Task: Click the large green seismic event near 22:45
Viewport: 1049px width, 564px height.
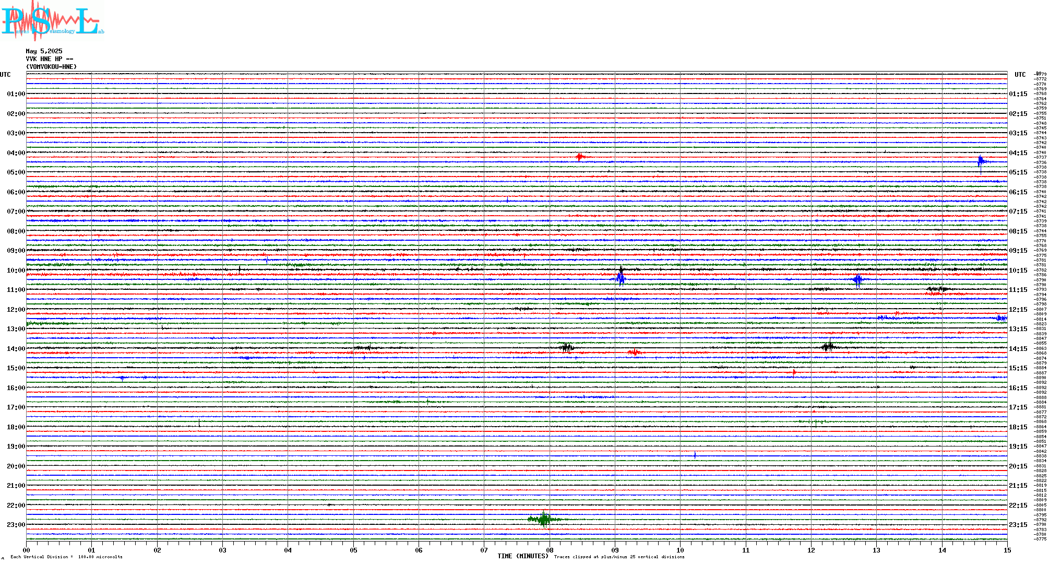Action: [544, 519]
